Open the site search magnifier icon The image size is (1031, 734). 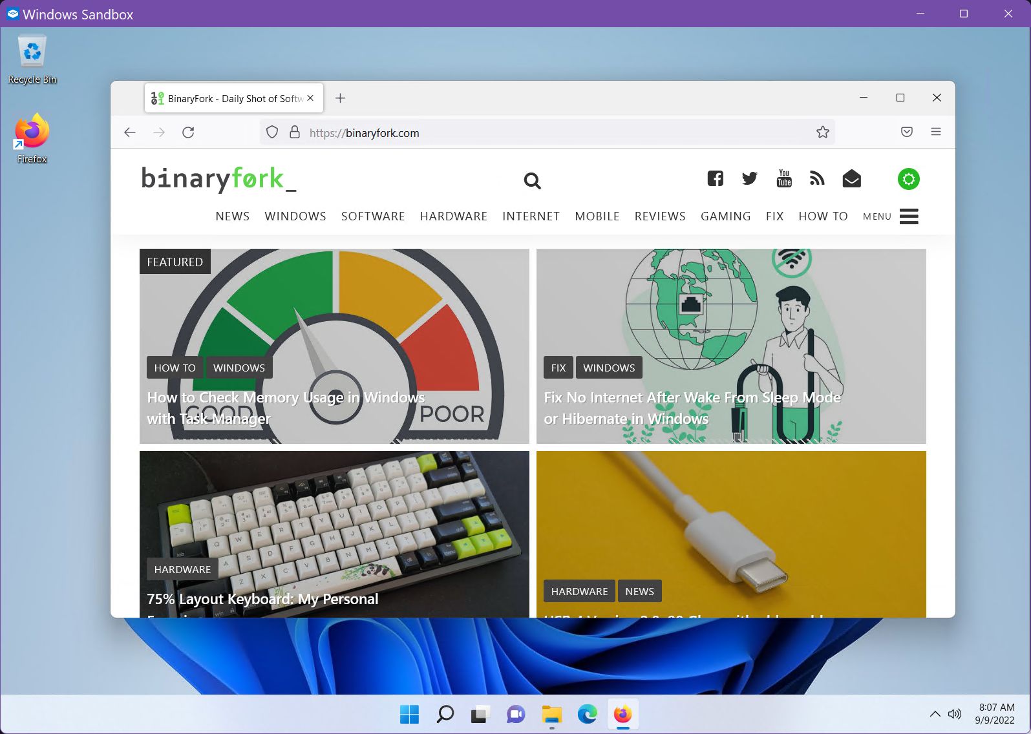(532, 181)
